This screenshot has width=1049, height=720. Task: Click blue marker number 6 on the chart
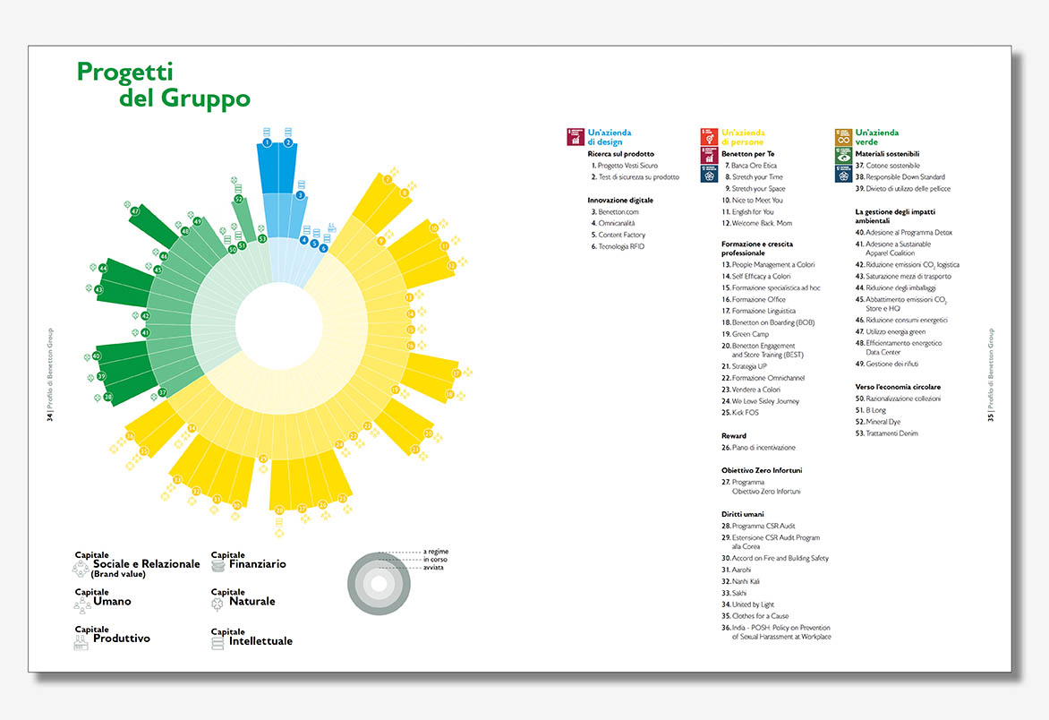(323, 248)
